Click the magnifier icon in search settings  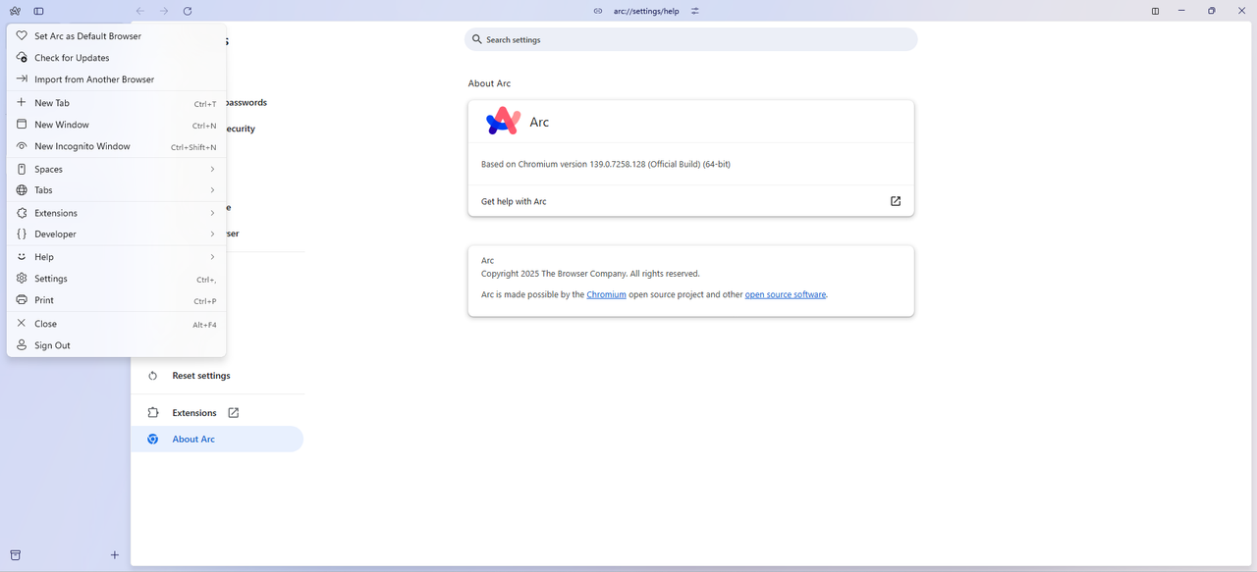(x=477, y=39)
